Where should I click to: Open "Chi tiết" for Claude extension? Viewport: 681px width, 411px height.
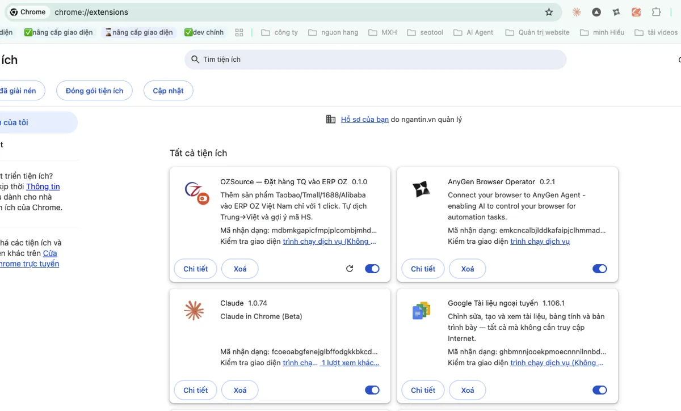(196, 390)
